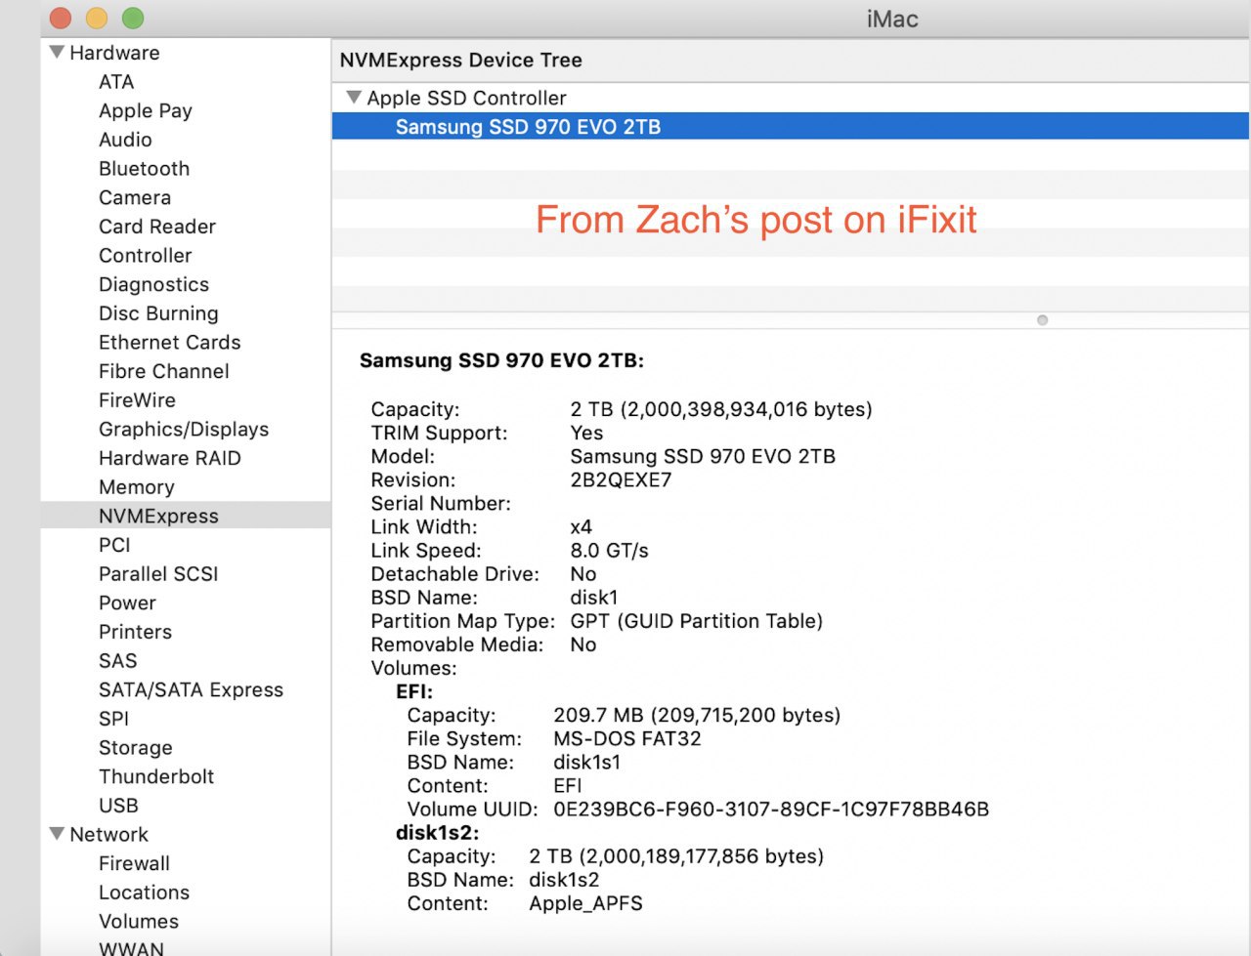Click the iMac window title
The image size is (1251, 956).
[891, 19]
